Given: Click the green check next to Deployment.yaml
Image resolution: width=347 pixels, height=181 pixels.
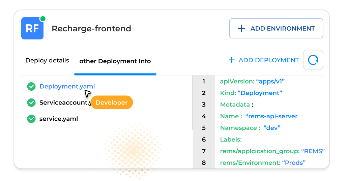Looking at the screenshot, I should click(31, 87).
